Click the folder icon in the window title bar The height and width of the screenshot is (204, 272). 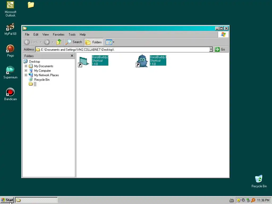[25, 28]
